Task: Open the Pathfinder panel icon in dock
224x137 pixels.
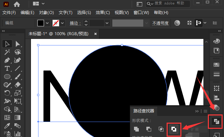Action: click(x=216, y=121)
